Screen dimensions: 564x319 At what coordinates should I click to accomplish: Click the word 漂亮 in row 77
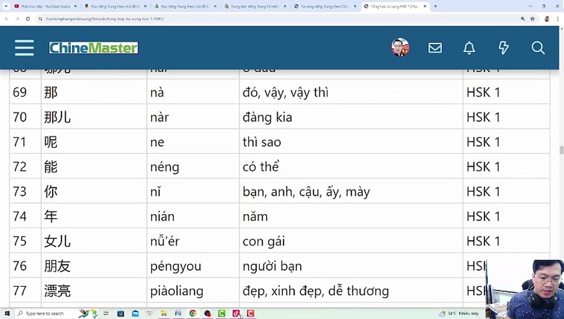[58, 291]
